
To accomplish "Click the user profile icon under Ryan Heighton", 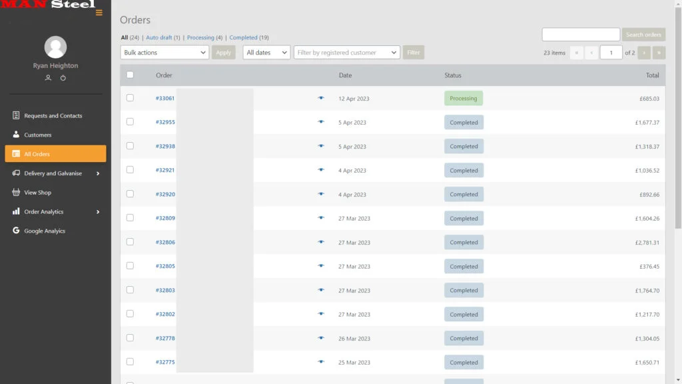I will point(48,78).
